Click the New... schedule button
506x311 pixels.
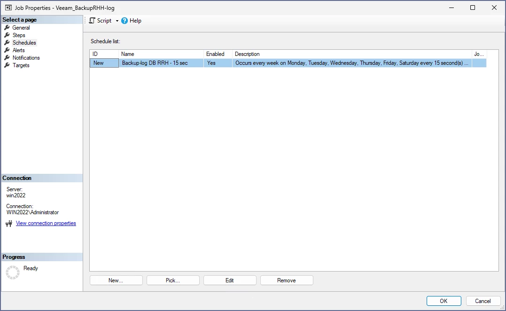pyautogui.click(x=116, y=280)
